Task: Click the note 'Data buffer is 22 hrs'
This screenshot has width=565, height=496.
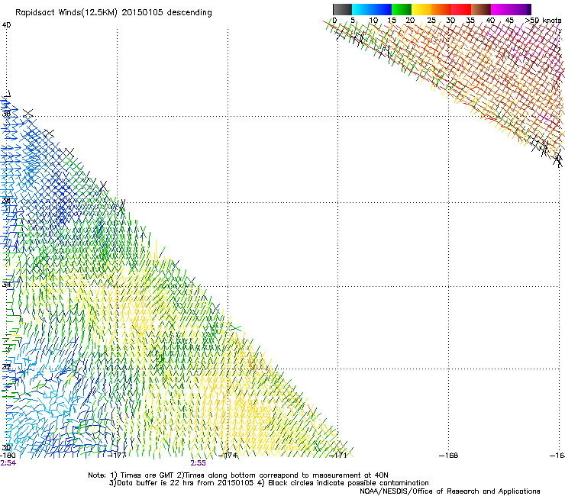Action: coord(157,483)
